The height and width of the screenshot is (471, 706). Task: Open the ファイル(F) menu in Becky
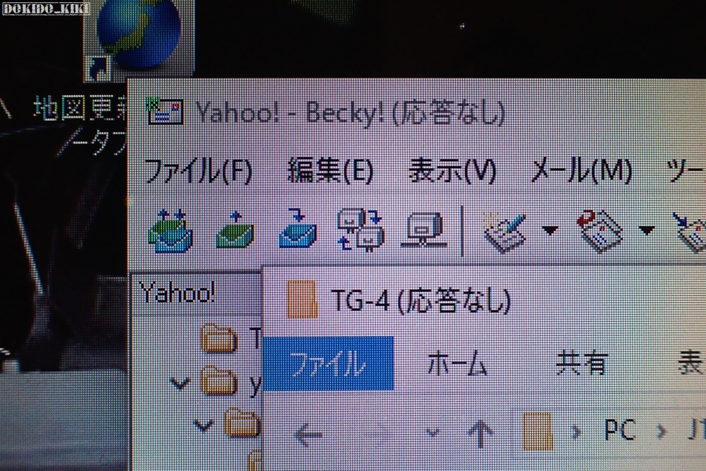(198, 171)
